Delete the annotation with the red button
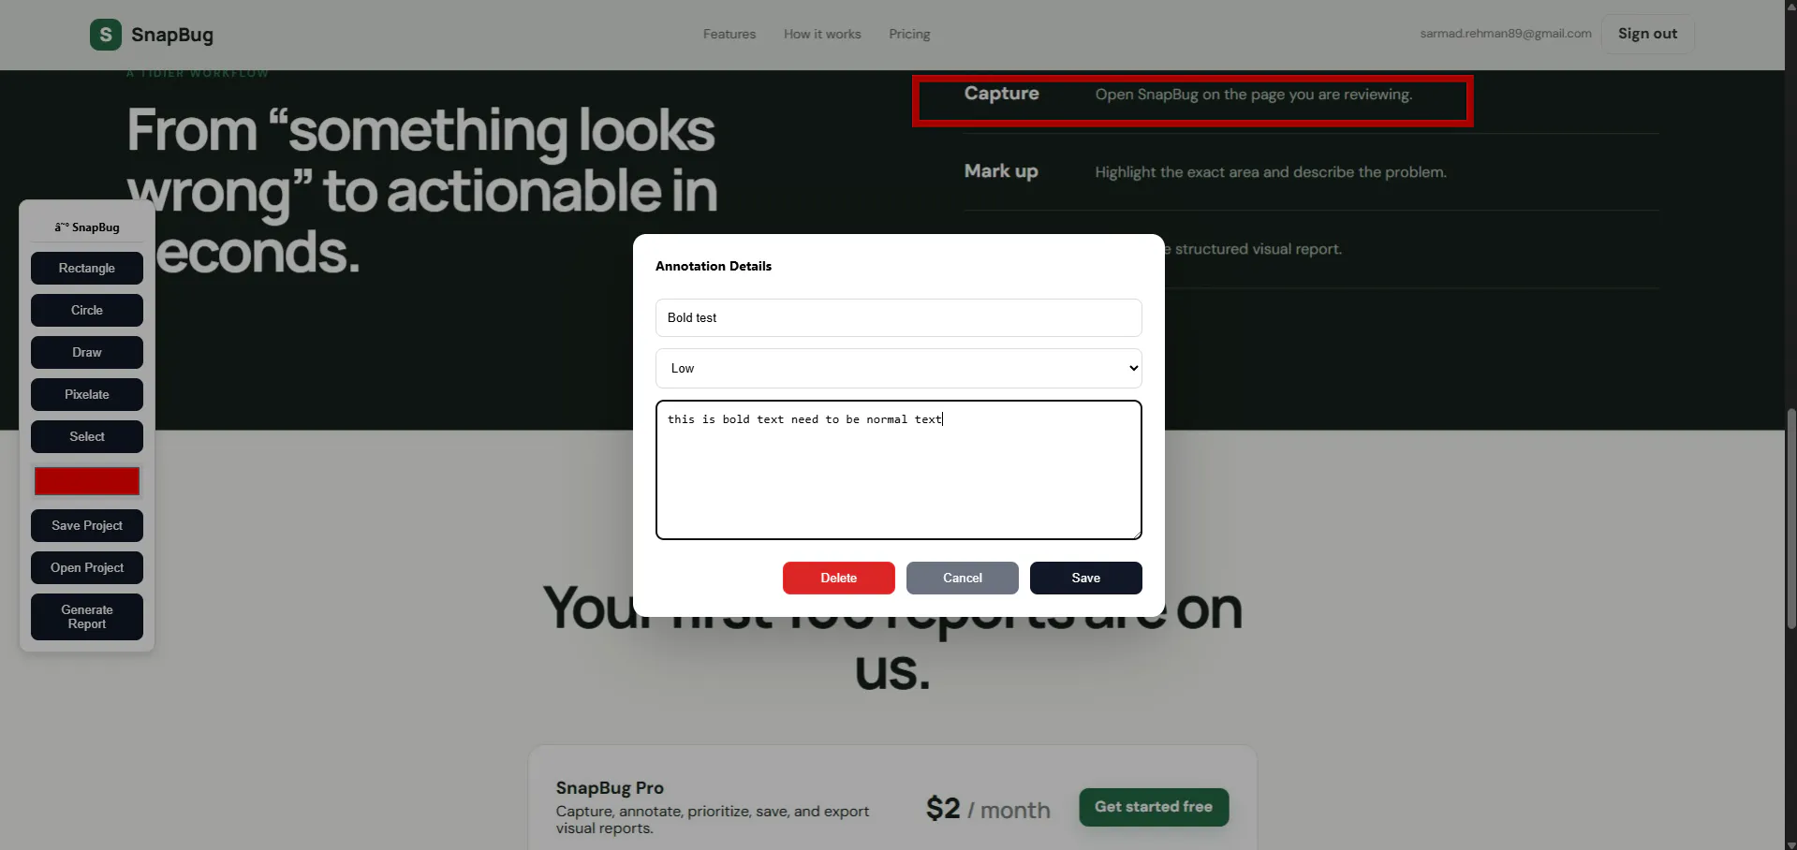1797x850 pixels. [x=839, y=578]
